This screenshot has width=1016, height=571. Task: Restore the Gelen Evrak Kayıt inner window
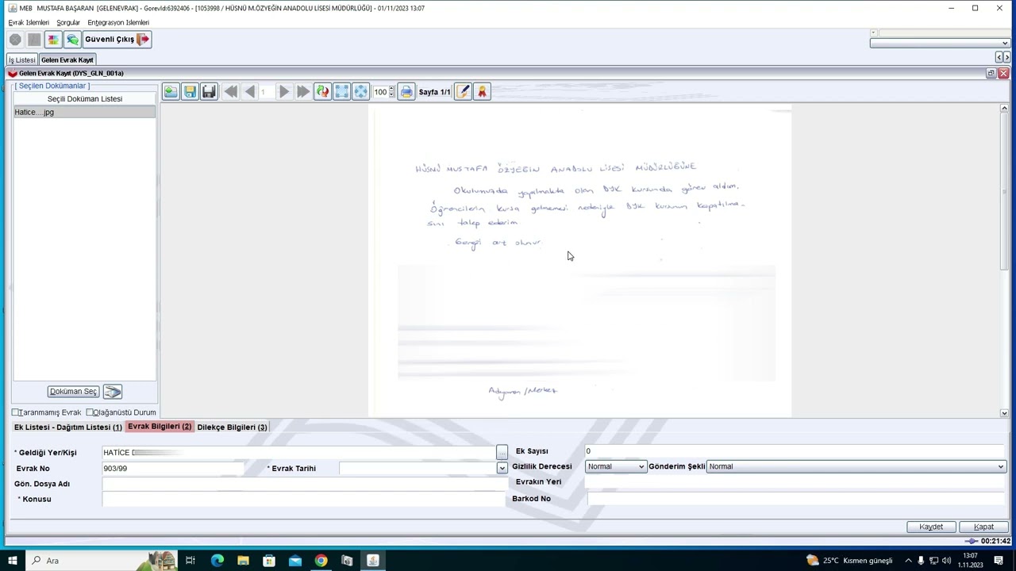tap(991, 73)
